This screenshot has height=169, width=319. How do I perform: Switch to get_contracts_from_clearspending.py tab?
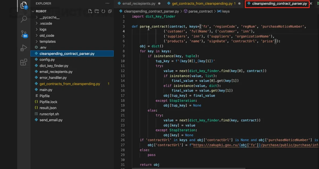point(202,4)
